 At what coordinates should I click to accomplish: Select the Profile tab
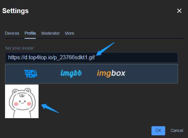(x=30, y=33)
